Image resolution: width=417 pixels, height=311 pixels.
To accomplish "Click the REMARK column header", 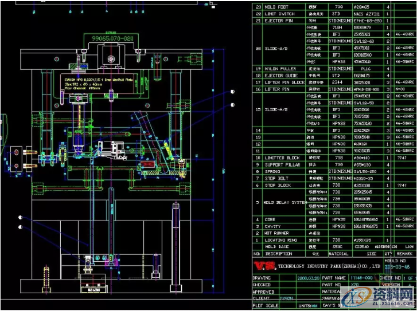I will click(404, 253).
